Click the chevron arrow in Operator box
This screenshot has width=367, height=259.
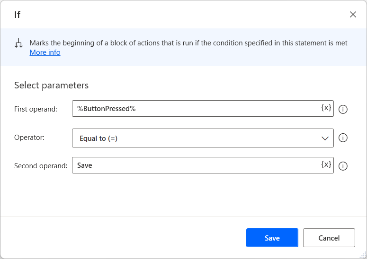pyautogui.click(x=325, y=138)
